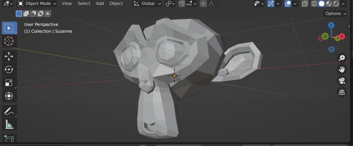Switch to rendered viewport shading
The height and width of the screenshot is (146, 353).
pyautogui.click(x=336, y=4)
